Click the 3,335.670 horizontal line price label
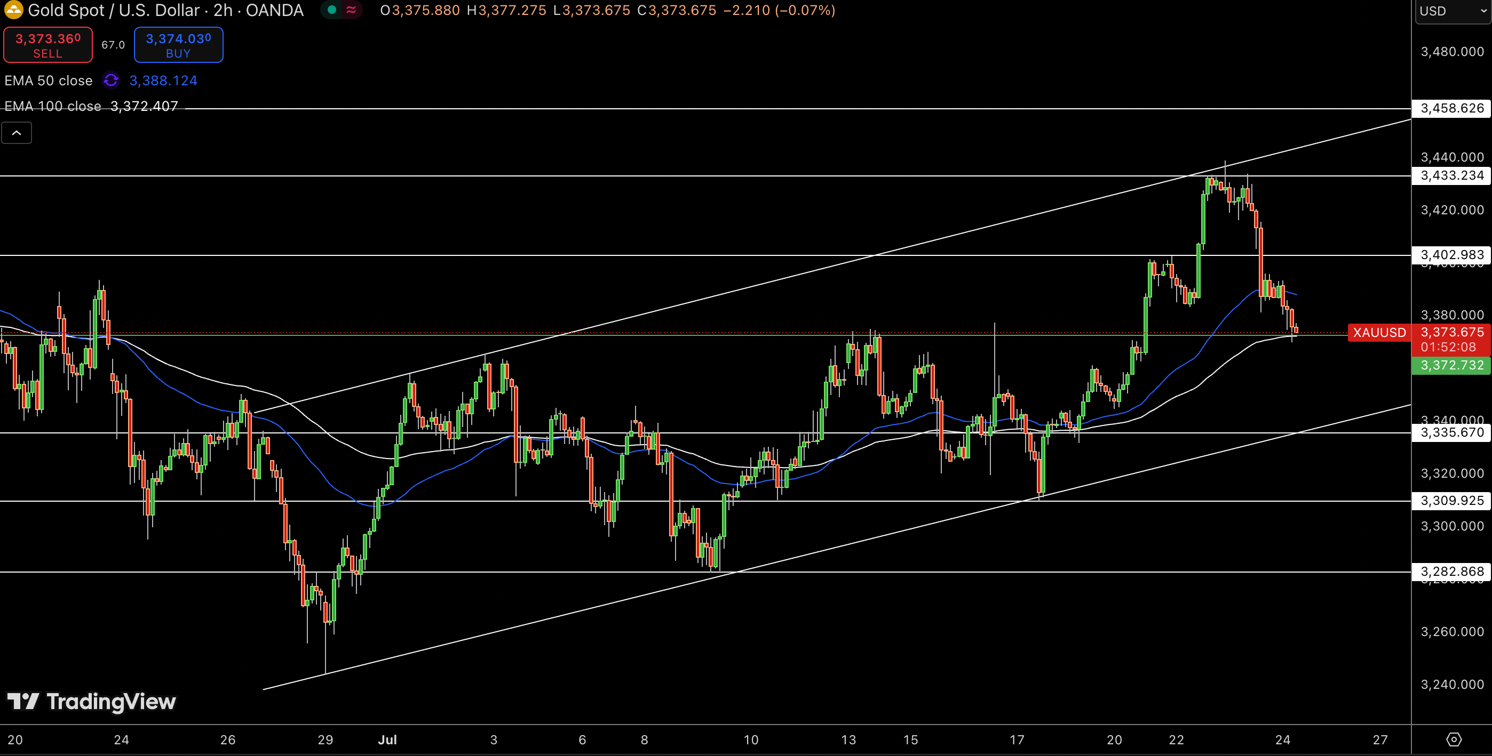Image resolution: width=1492 pixels, height=756 pixels. (1451, 433)
